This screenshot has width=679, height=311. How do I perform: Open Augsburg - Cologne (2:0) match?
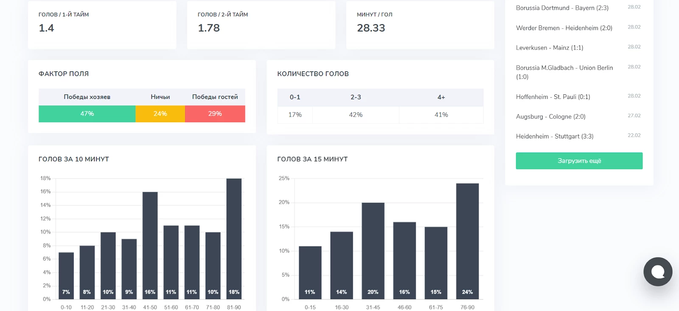tap(550, 117)
